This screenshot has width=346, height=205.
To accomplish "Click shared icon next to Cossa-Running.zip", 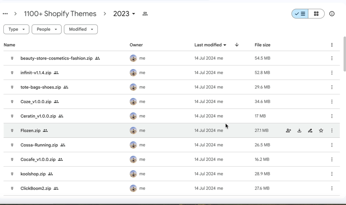I will pyautogui.click(x=63, y=145).
